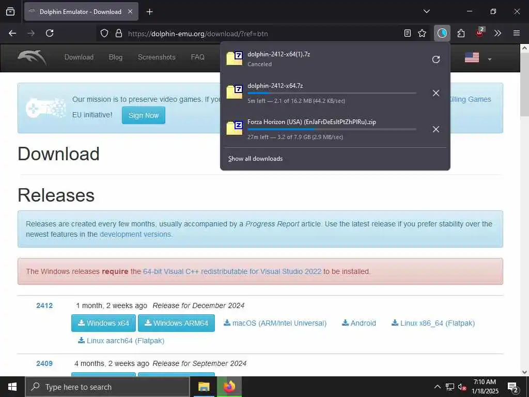Click the dolphin-2412-x64.7z progress bar

tap(332, 93)
